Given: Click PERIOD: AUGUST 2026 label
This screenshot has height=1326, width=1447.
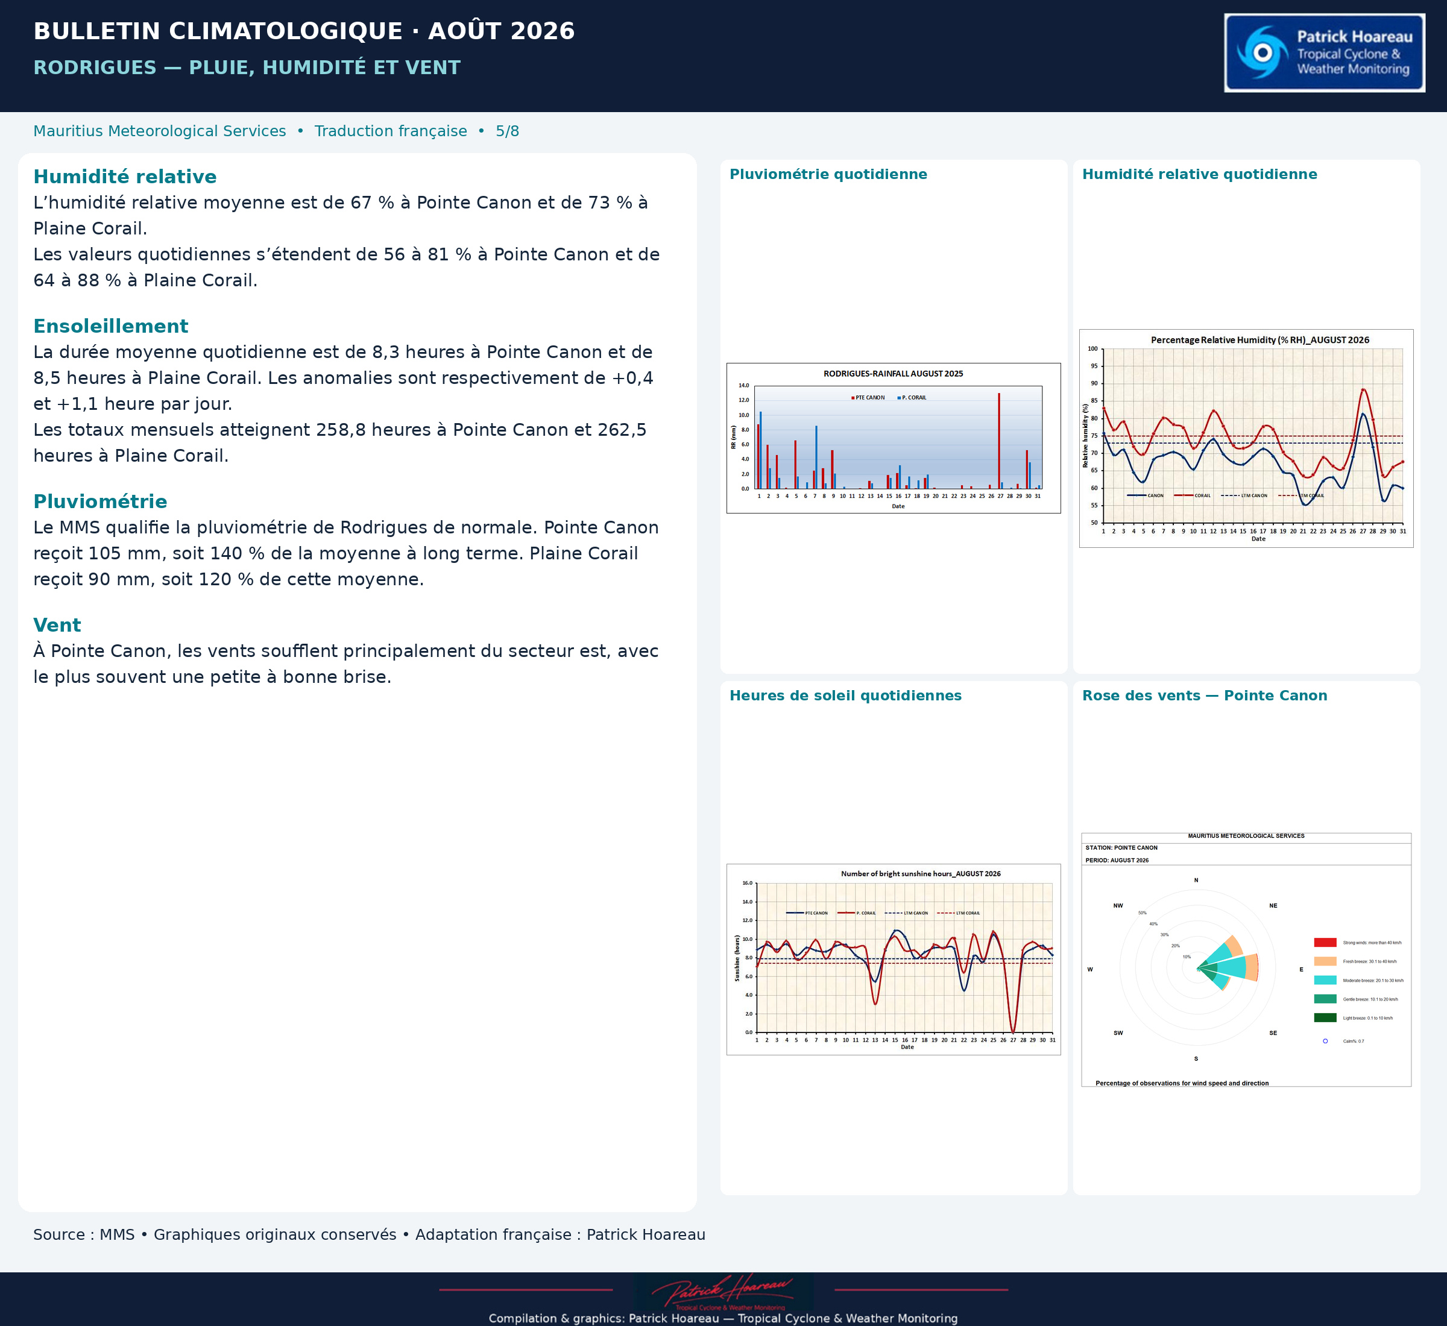Looking at the screenshot, I should pos(1117,859).
